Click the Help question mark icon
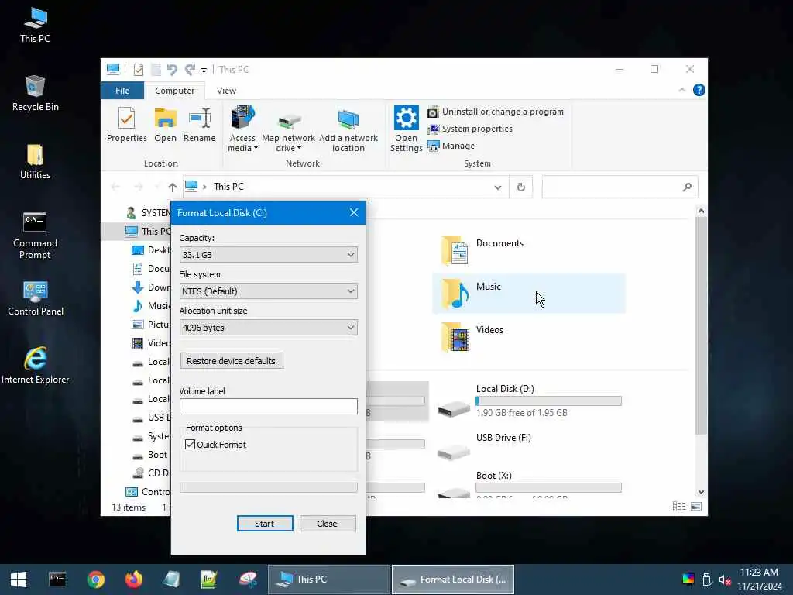The height and width of the screenshot is (595, 793). pos(699,90)
